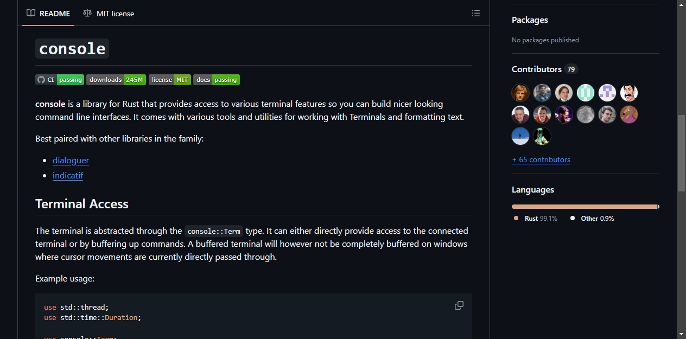Switch to the MIT license tab
The image size is (686, 339).
109,13
